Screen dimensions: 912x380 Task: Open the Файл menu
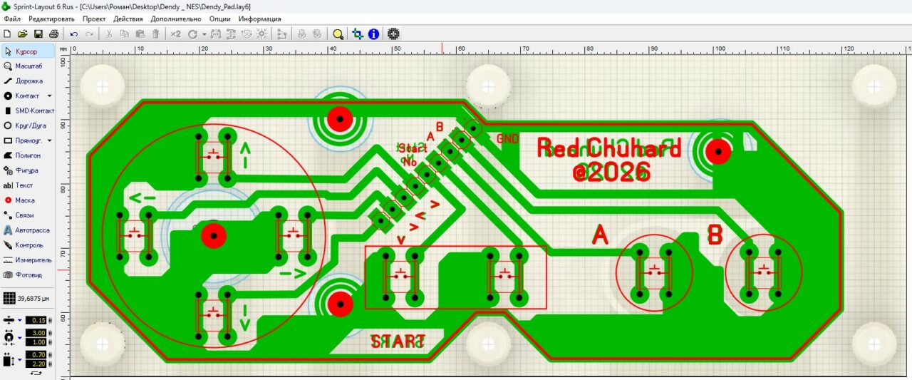click(12, 19)
